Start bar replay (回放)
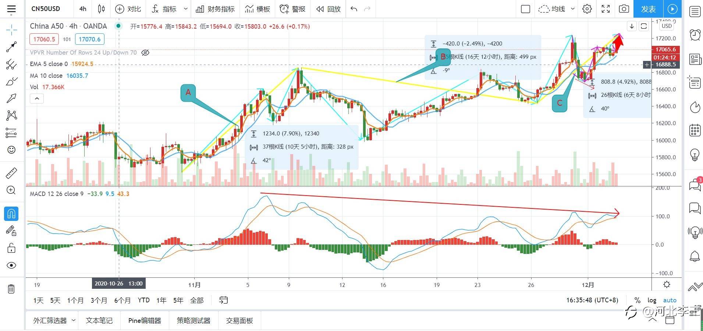Screen dimensions: 703x331 [x=329, y=9]
